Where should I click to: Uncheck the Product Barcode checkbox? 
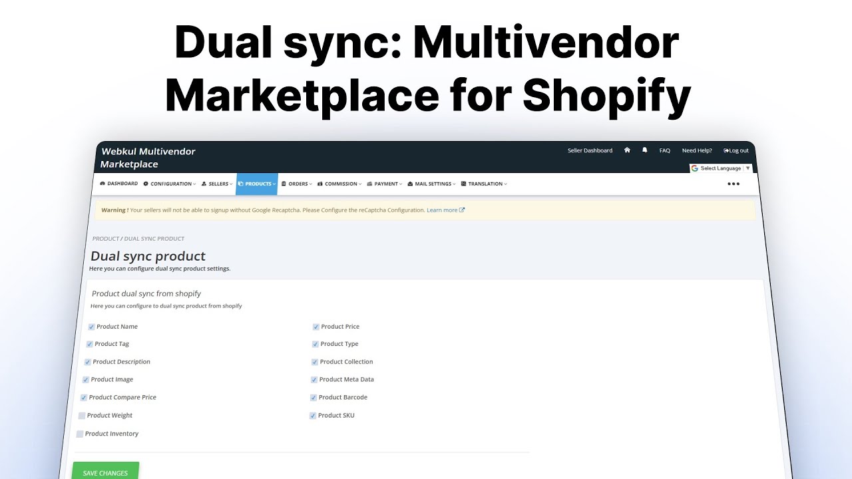coord(314,397)
